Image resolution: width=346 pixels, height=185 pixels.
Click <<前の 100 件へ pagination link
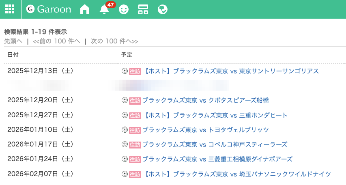click(56, 41)
